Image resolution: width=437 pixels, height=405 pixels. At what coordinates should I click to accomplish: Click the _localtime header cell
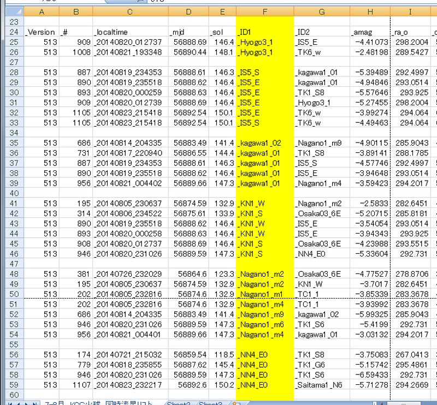coord(131,32)
